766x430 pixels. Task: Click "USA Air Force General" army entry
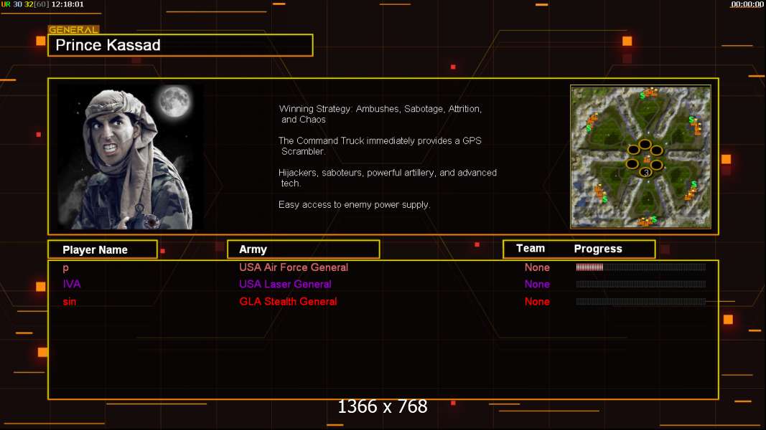294,267
